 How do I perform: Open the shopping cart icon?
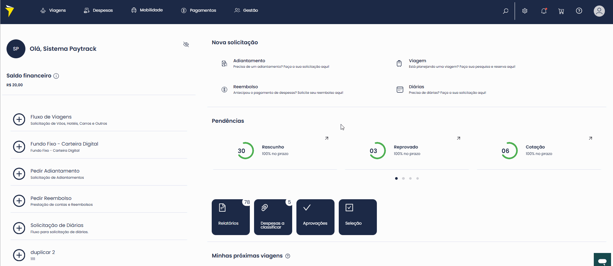pyautogui.click(x=561, y=11)
